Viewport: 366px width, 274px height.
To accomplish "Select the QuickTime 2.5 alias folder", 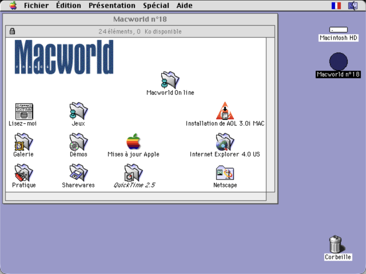I will pyautogui.click(x=133, y=172).
